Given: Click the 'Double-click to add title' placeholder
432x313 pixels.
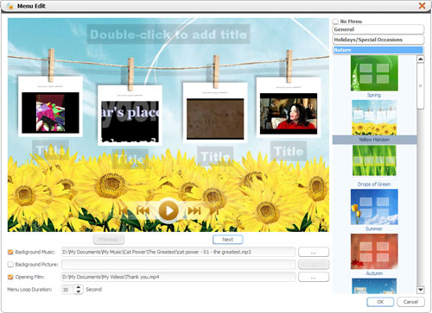Looking at the screenshot, I should (168, 34).
